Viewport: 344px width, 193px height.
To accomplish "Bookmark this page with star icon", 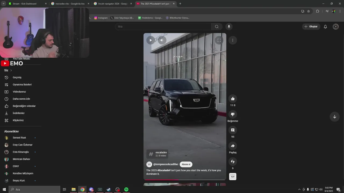I will tap(309, 11).
